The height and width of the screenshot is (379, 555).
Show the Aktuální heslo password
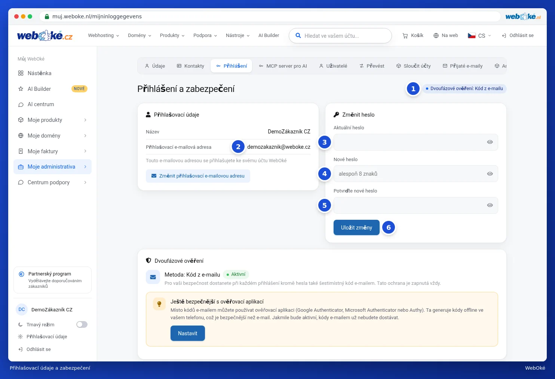490,142
